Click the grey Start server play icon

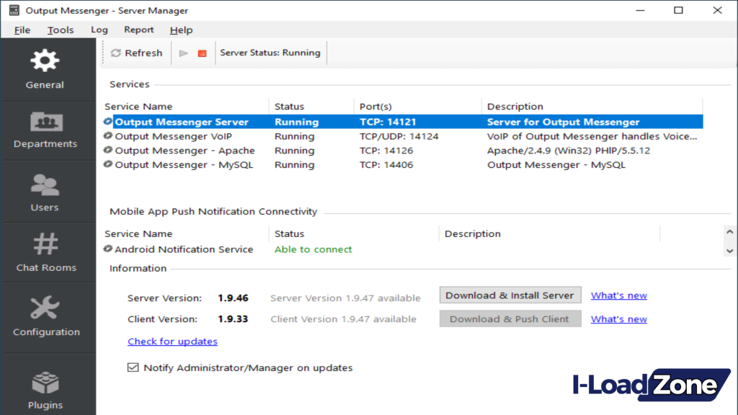tap(184, 53)
